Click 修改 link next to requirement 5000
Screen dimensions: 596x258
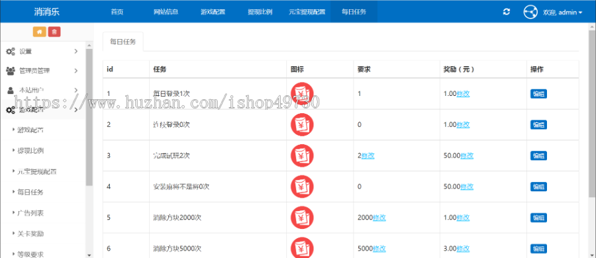379,249
